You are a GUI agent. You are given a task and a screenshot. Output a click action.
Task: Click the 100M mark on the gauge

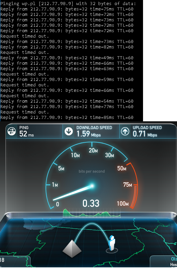point(123,204)
